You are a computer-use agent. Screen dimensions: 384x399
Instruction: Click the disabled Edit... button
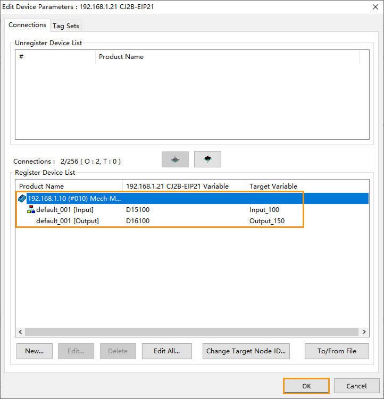[x=76, y=351]
